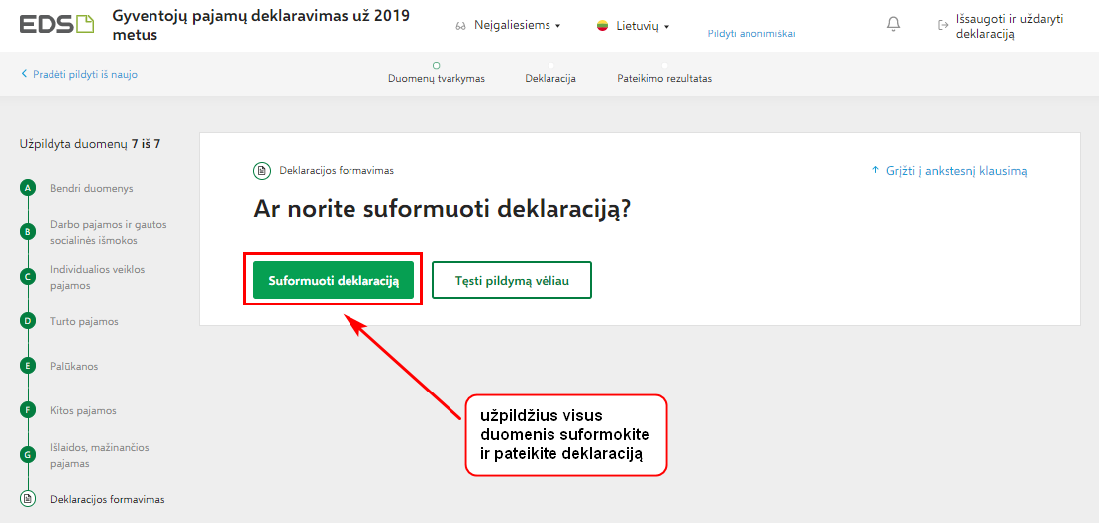Click the glasses accessibility icon
Viewport: 1099px width, 523px height.
click(x=460, y=26)
